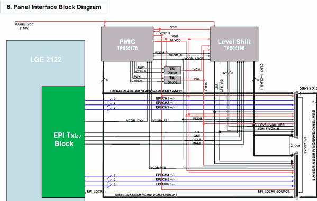Click the PANEL_VCC (+12V) label
317x201 pixels.
point(24,26)
